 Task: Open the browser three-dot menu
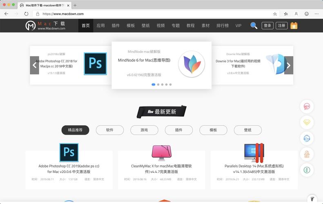(x=316, y=14)
